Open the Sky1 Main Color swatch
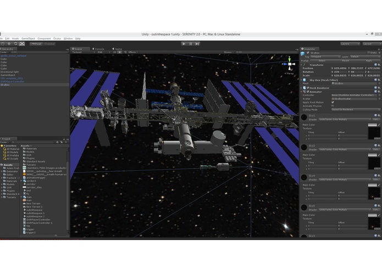The height and width of the screenshot is (272, 382). 372,124
